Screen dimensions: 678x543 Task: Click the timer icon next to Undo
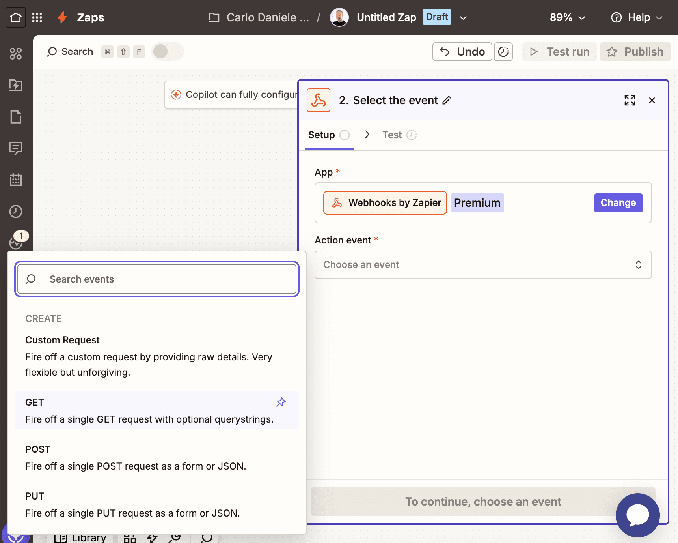pos(503,51)
